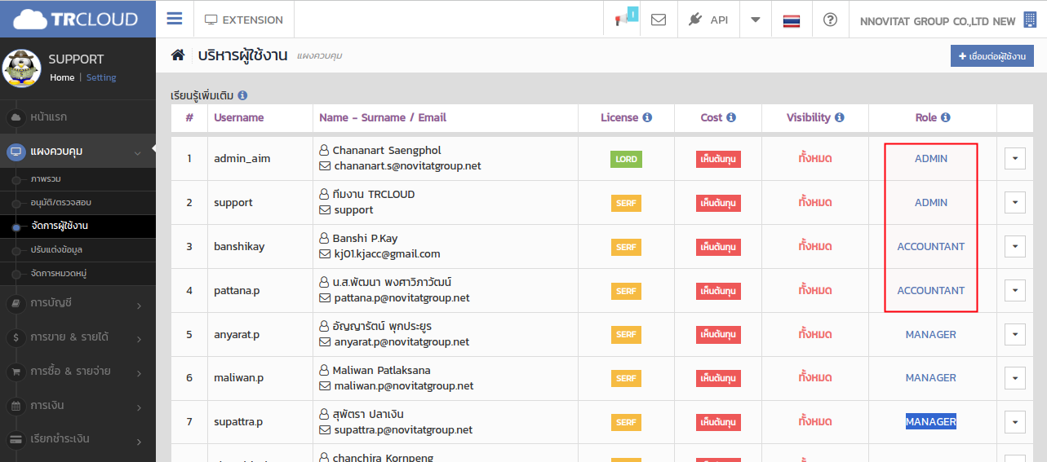Click ACCOUNTANT role of banshikay
Viewport: 1047px width, 462px height.
tap(931, 247)
